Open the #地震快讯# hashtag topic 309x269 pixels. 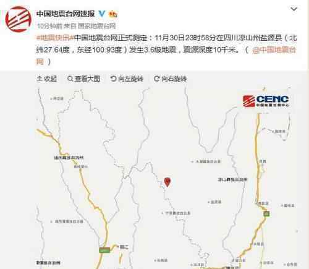pyautogui.click(x=55, y=38)
